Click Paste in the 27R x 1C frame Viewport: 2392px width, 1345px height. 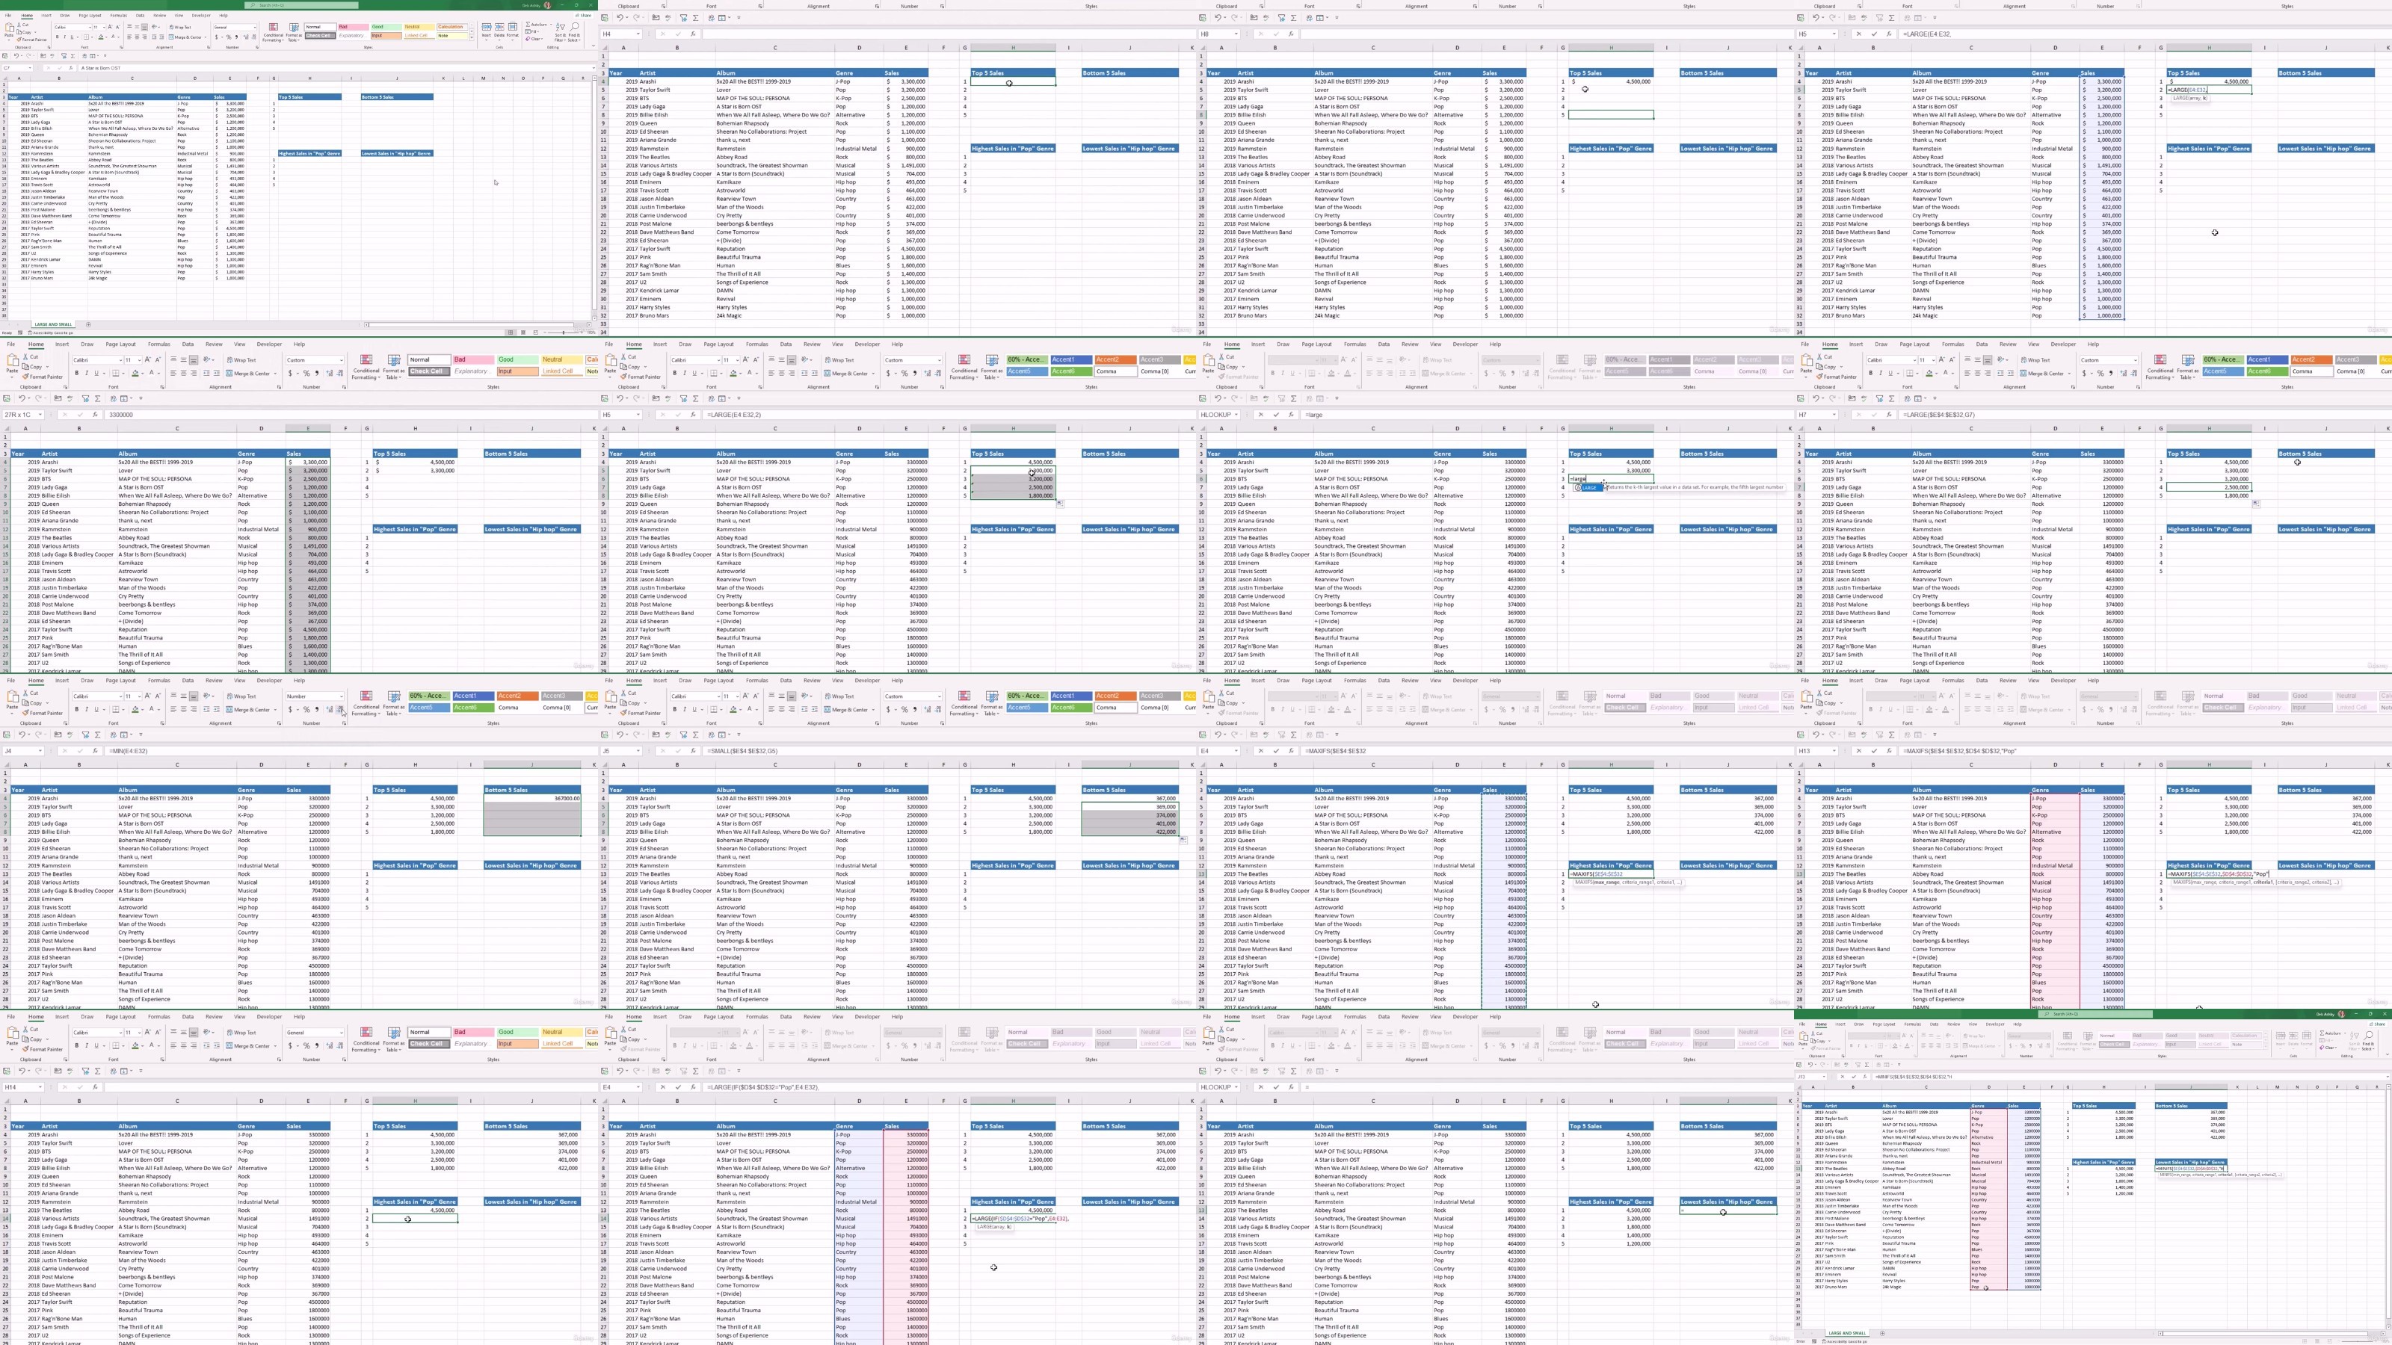point(12,364)
